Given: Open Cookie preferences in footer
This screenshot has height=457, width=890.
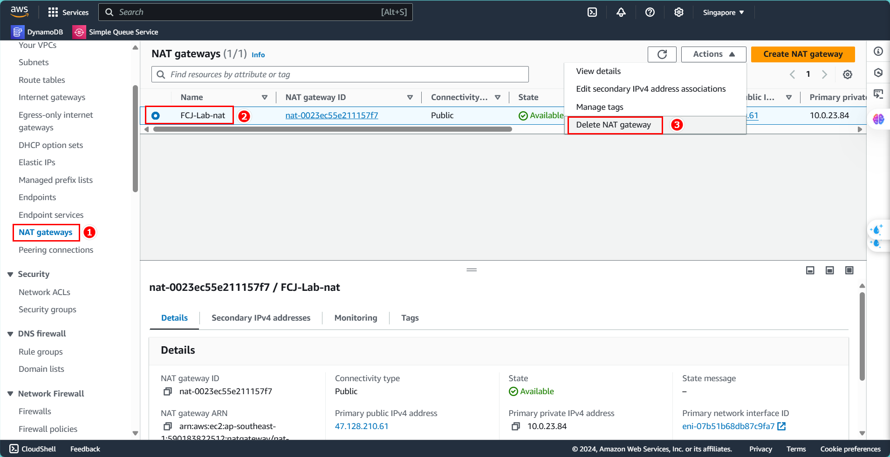Looking at the screenshot, I should (850, 449).
